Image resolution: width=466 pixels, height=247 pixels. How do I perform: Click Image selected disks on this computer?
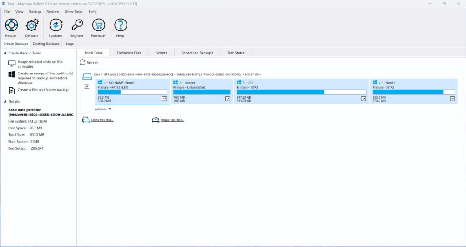click(x=40, y=64)
